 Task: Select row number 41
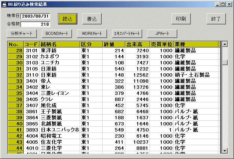(16, 130)
